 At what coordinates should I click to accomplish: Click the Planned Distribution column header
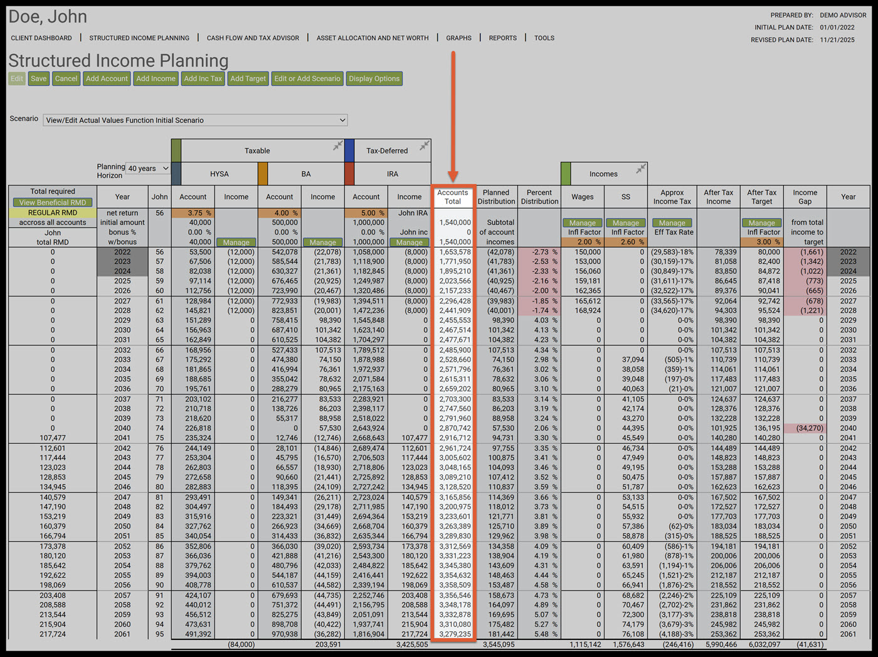coord(496,197)
